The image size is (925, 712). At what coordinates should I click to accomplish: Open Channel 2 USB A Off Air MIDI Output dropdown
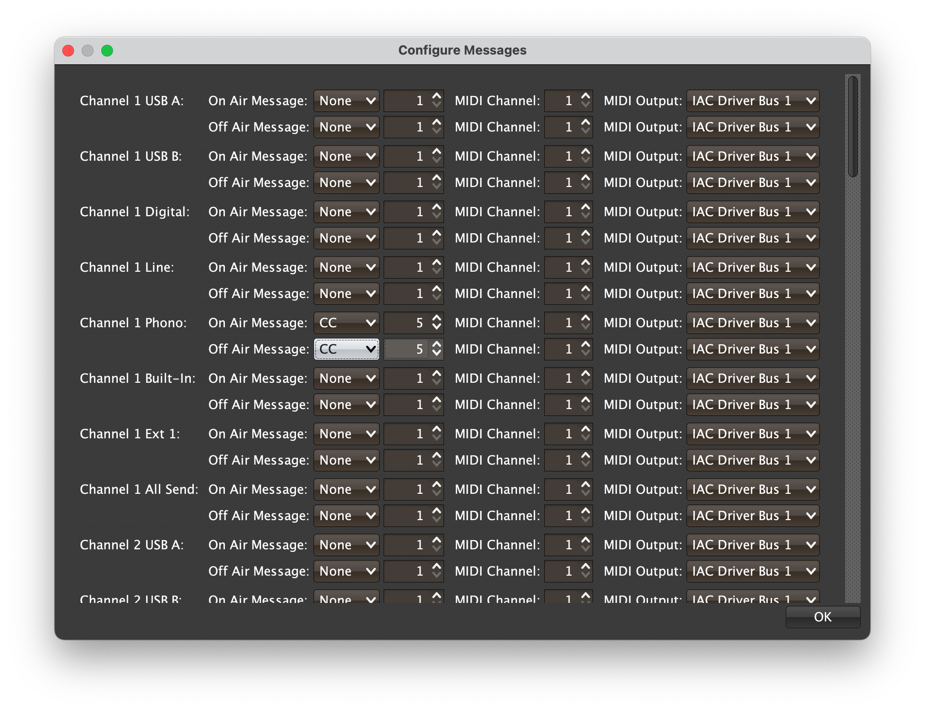point(753,571)
